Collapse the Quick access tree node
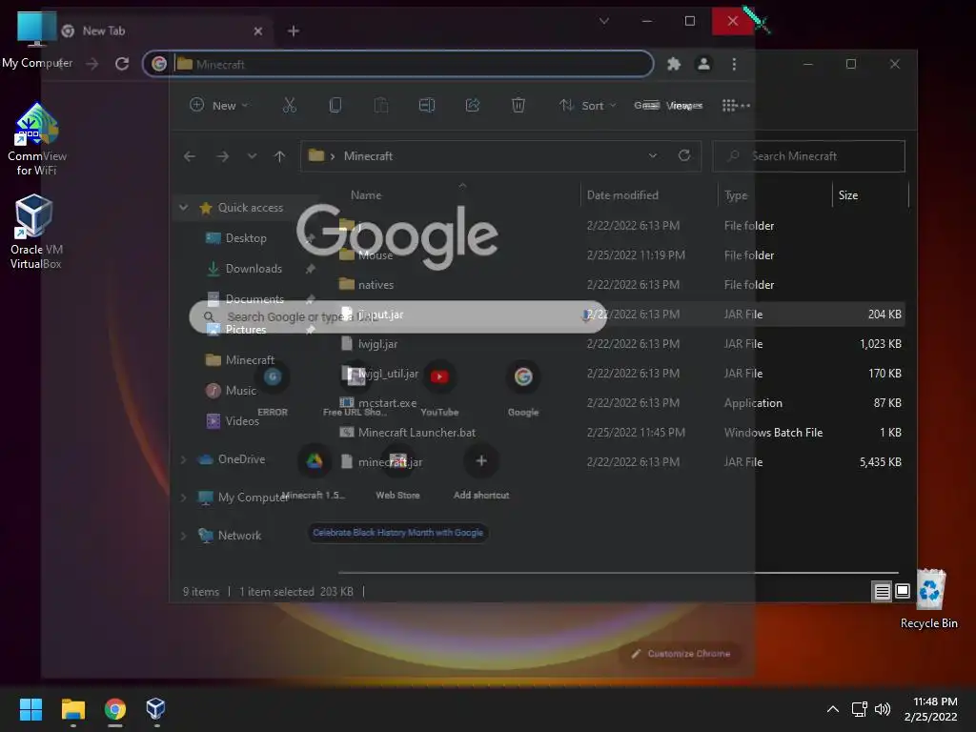The height and width of the screenshot is (732, 976). click(184, 207)
